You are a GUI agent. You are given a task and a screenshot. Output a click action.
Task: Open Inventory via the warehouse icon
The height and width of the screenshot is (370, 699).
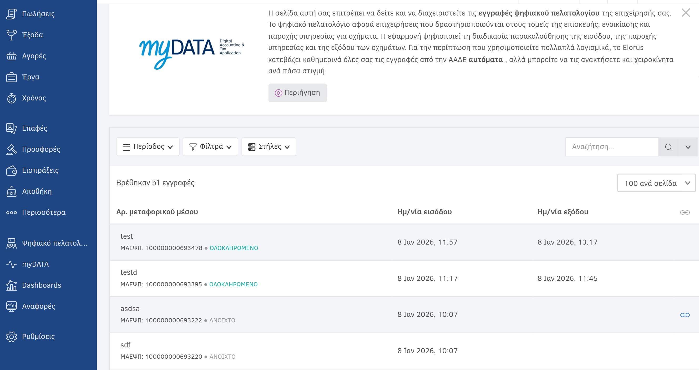point(11,191)
